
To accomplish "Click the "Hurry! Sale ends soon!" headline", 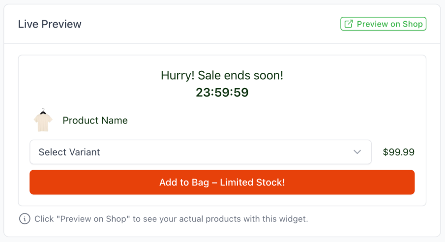I will [x=222, y=75].
